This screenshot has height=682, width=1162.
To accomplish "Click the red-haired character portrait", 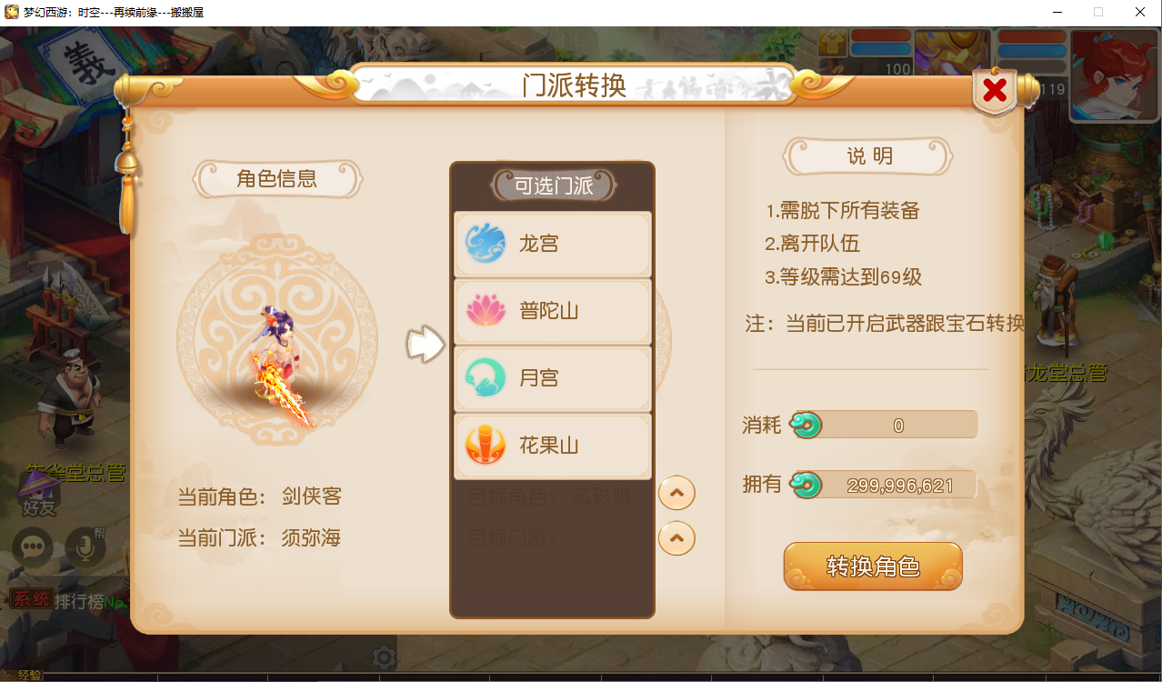I will tap(1115, 75).
